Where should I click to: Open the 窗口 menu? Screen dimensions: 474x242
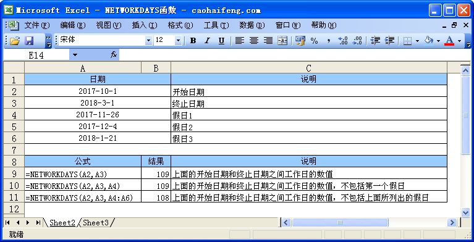[x=288, y=25]
